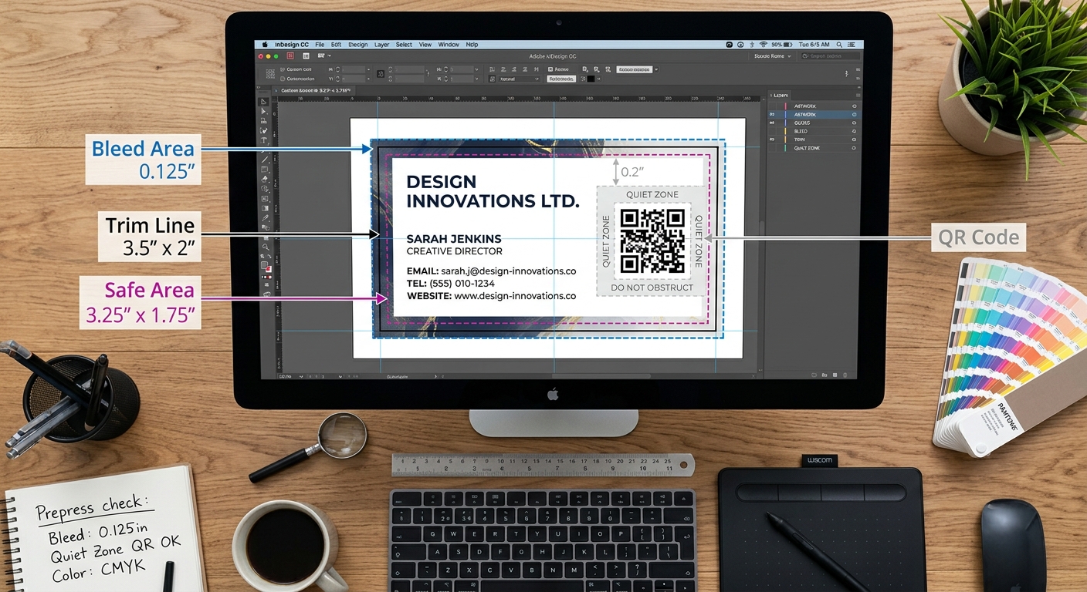Open the view options dropdown arrow
1087x592 pixels.
click(x=330, y=55)
